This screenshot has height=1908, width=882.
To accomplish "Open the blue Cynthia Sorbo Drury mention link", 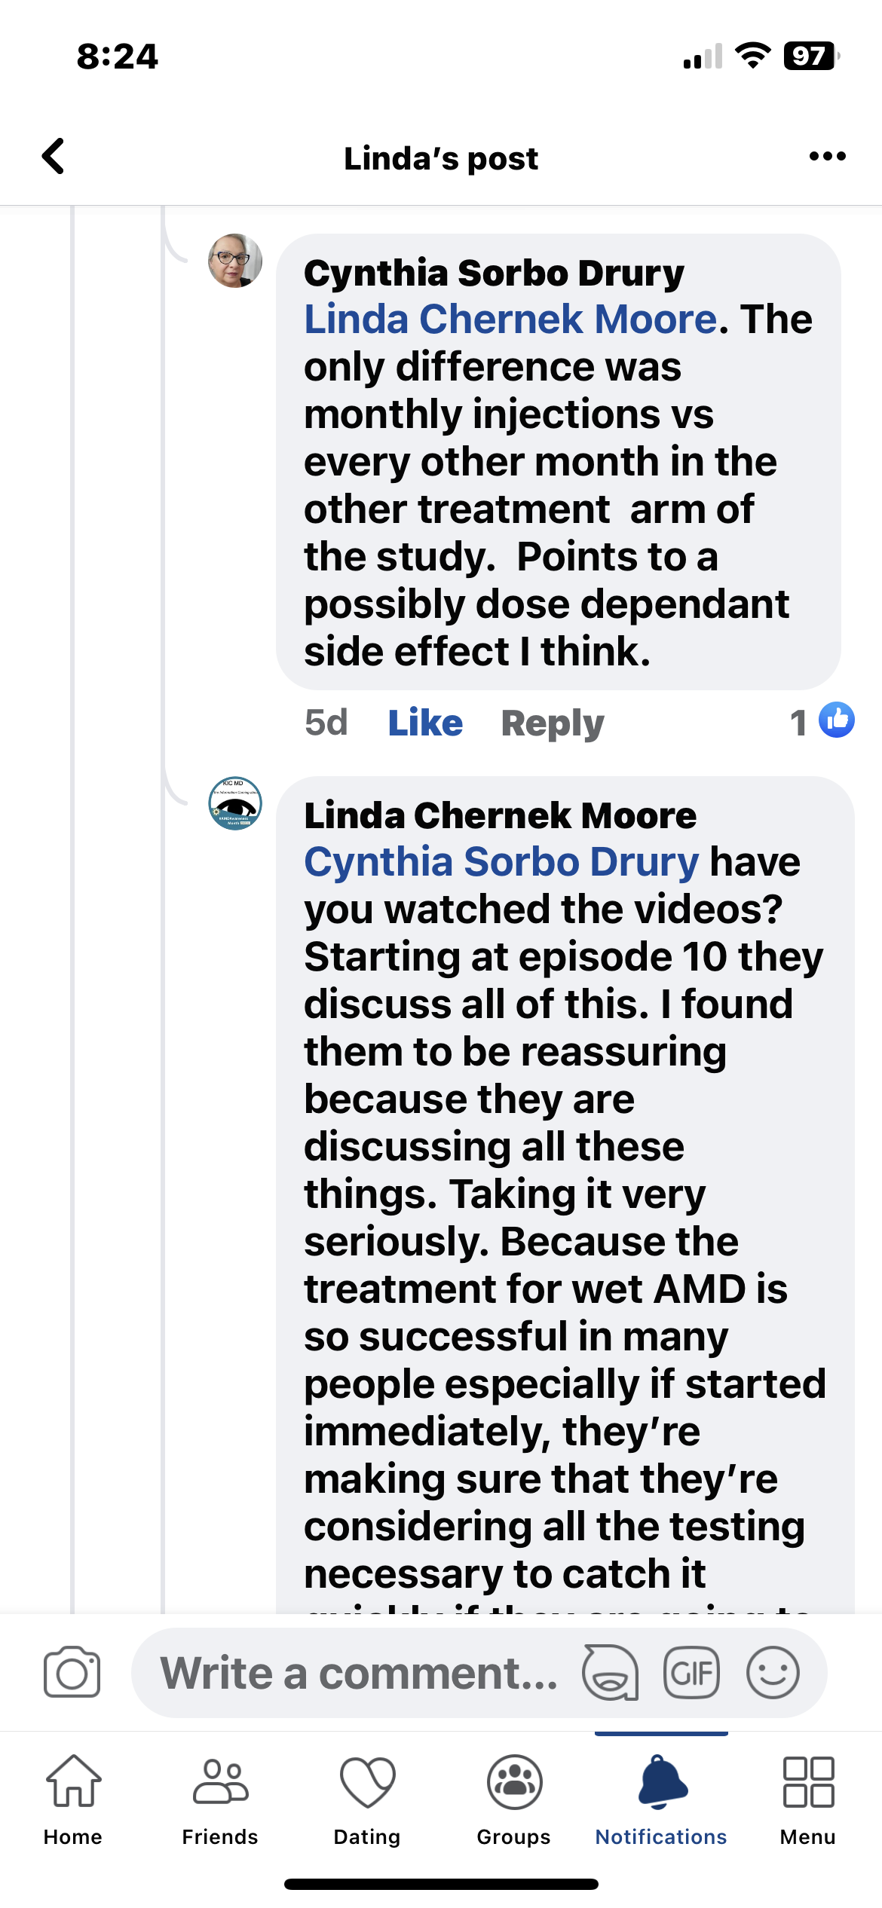I will coord(501,862).
